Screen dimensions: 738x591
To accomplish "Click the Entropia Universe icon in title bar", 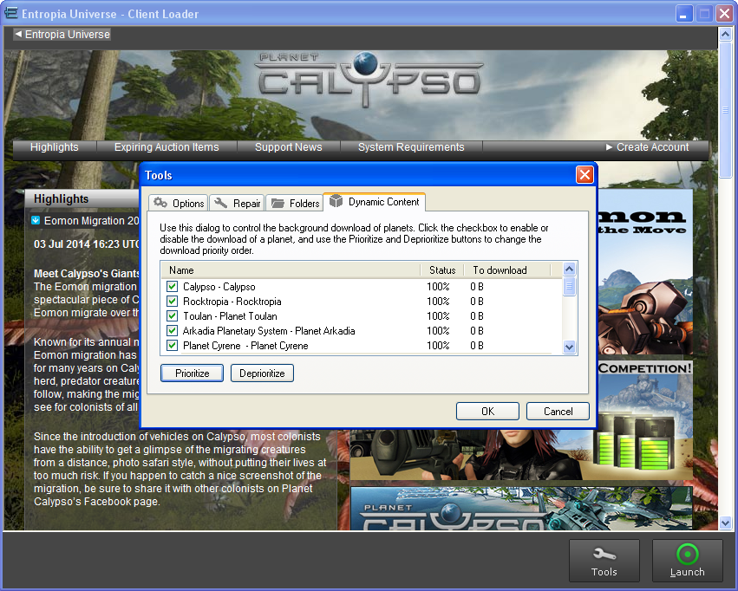I will tap(12, 13).
